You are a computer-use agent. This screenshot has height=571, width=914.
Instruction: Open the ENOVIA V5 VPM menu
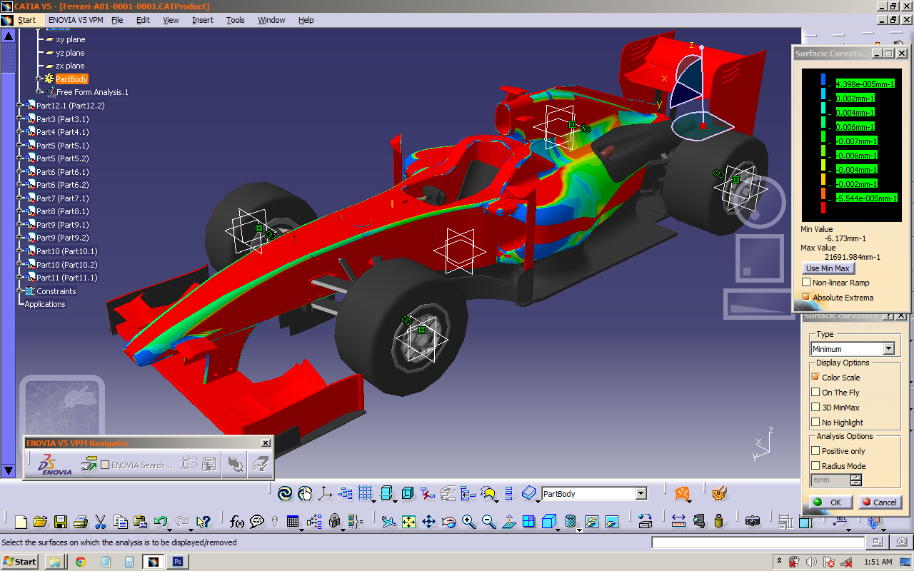point(76,20)
